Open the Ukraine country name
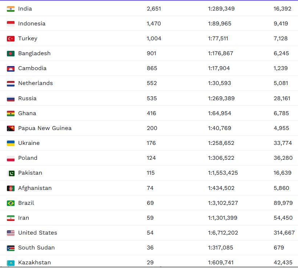 (x=29, y=143)
